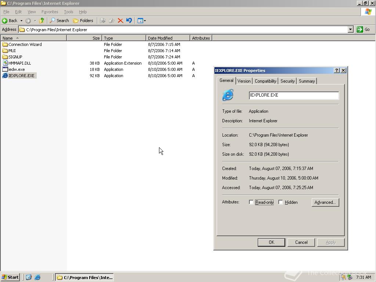Open the Advanced attributes dialog
The height and width of the screenshot is (282, 376).
(x=325, y=202)
